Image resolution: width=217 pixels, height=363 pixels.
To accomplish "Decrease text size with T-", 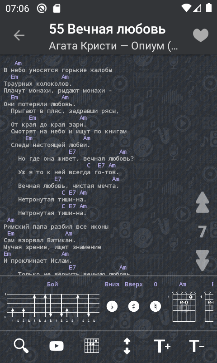I will click(x=197, y=346).
